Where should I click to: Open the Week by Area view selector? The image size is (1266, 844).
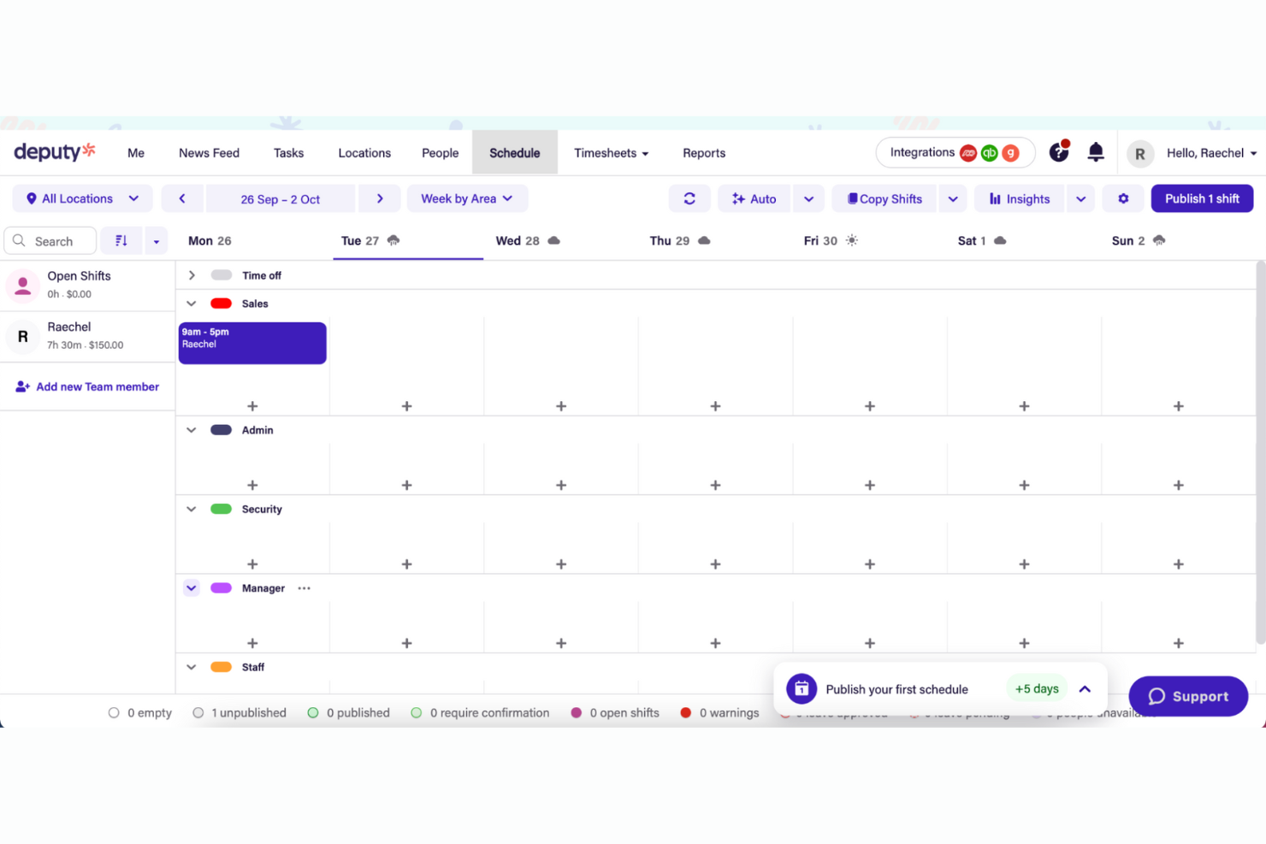(467, 198)
